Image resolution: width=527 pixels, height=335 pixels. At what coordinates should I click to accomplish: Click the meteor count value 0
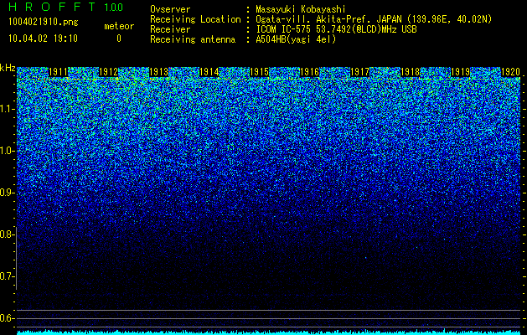point(119,39)
